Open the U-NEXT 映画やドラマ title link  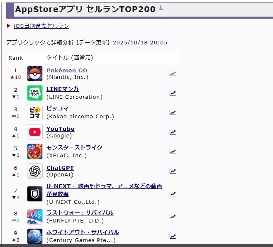(104, 190)
